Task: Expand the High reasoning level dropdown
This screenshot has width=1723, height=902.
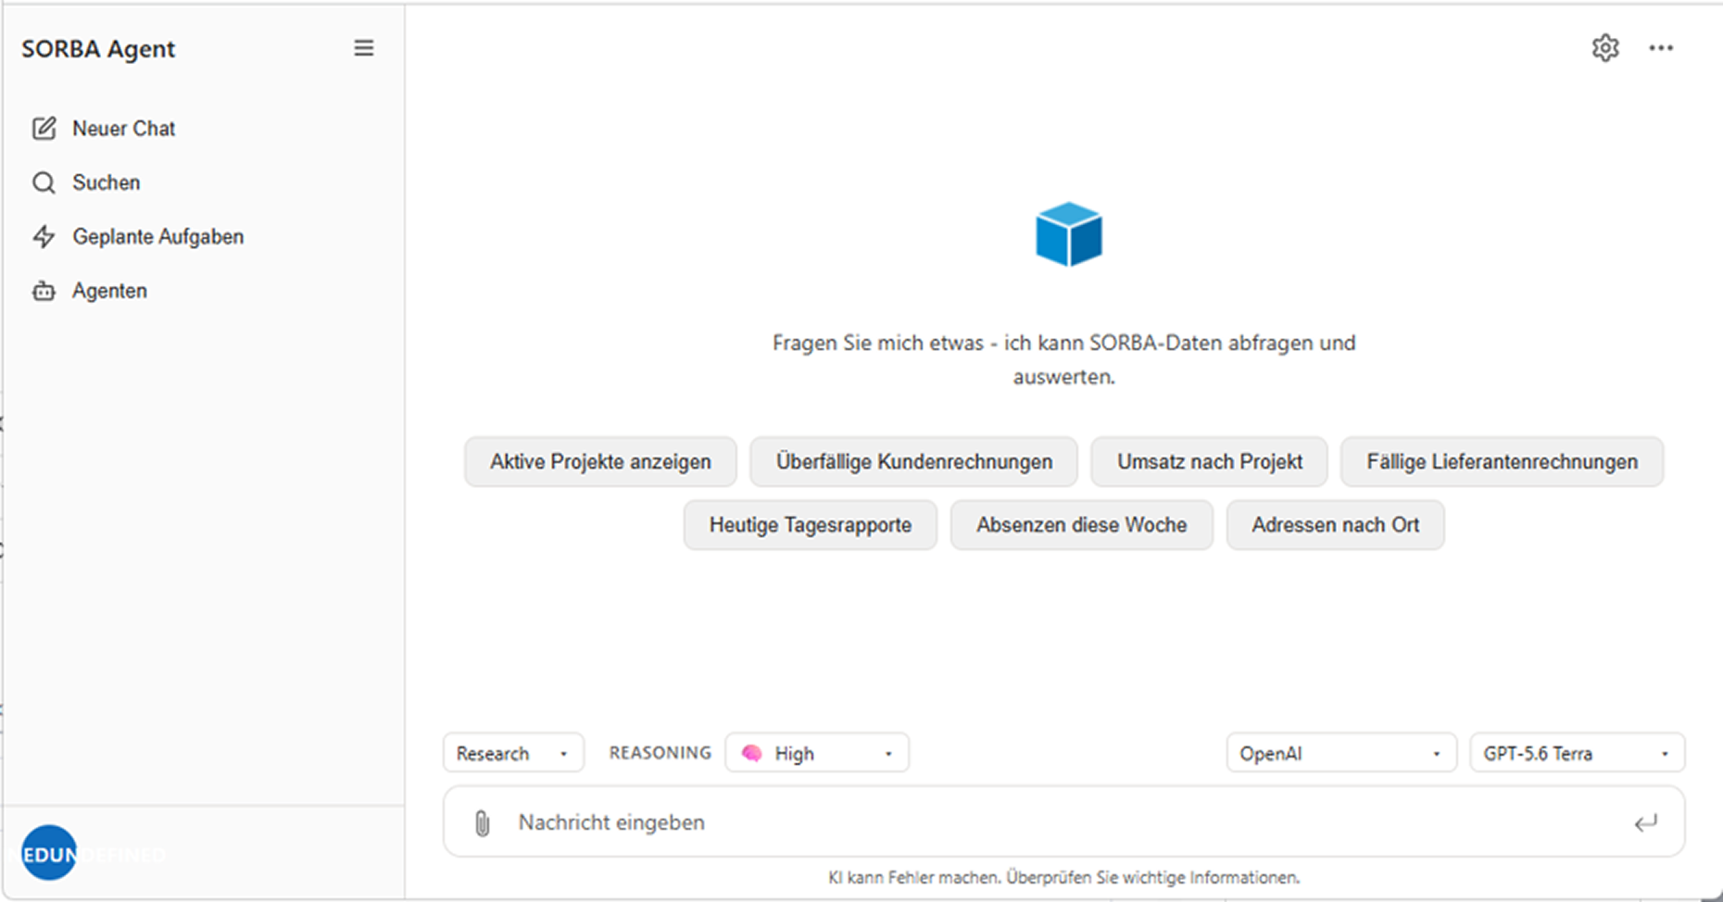Action: point(817,753)
